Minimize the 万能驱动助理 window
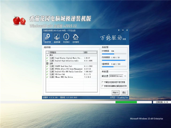The height and width of the screenshot is (128, 171). click(123, 30)
